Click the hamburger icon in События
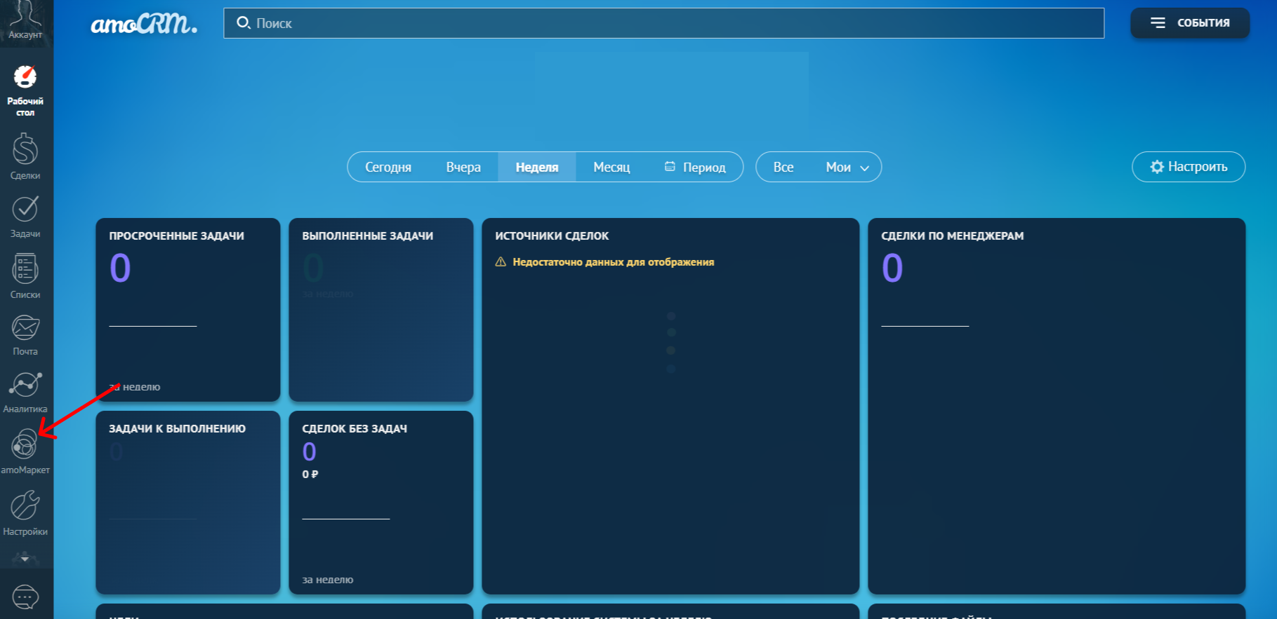Viewport: 1277px width, 619px height. tap(1158, 23)
